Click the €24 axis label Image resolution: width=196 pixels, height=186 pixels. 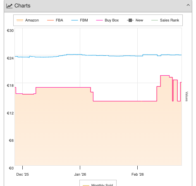tap(10, 58)
